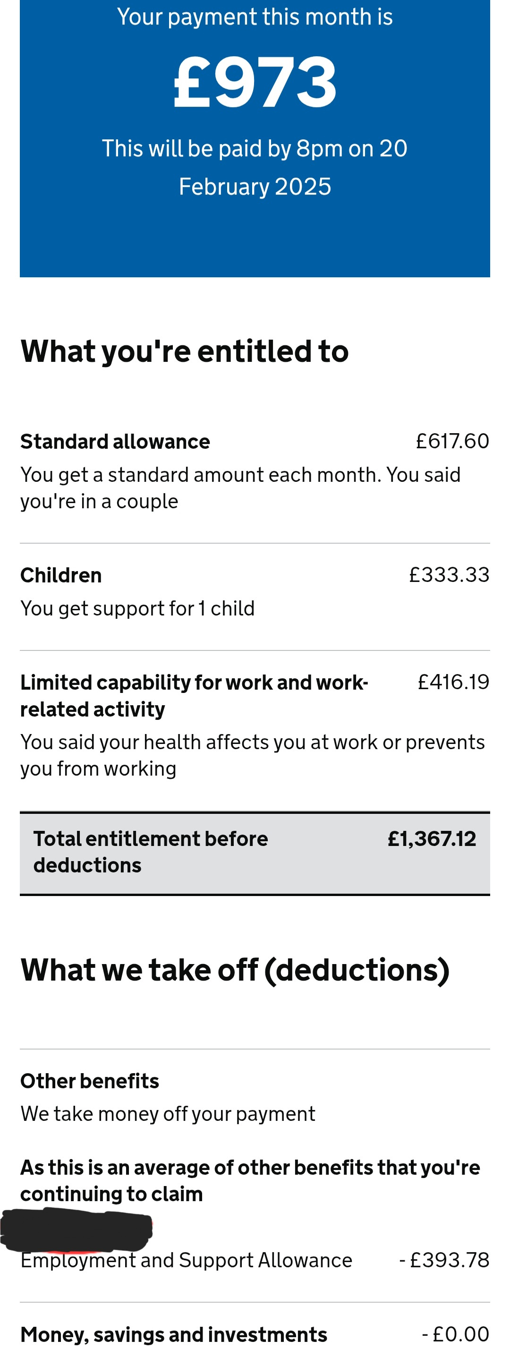Select the Standard allowance label
This screenshot has height=1358, width=510.
[115, 442]
